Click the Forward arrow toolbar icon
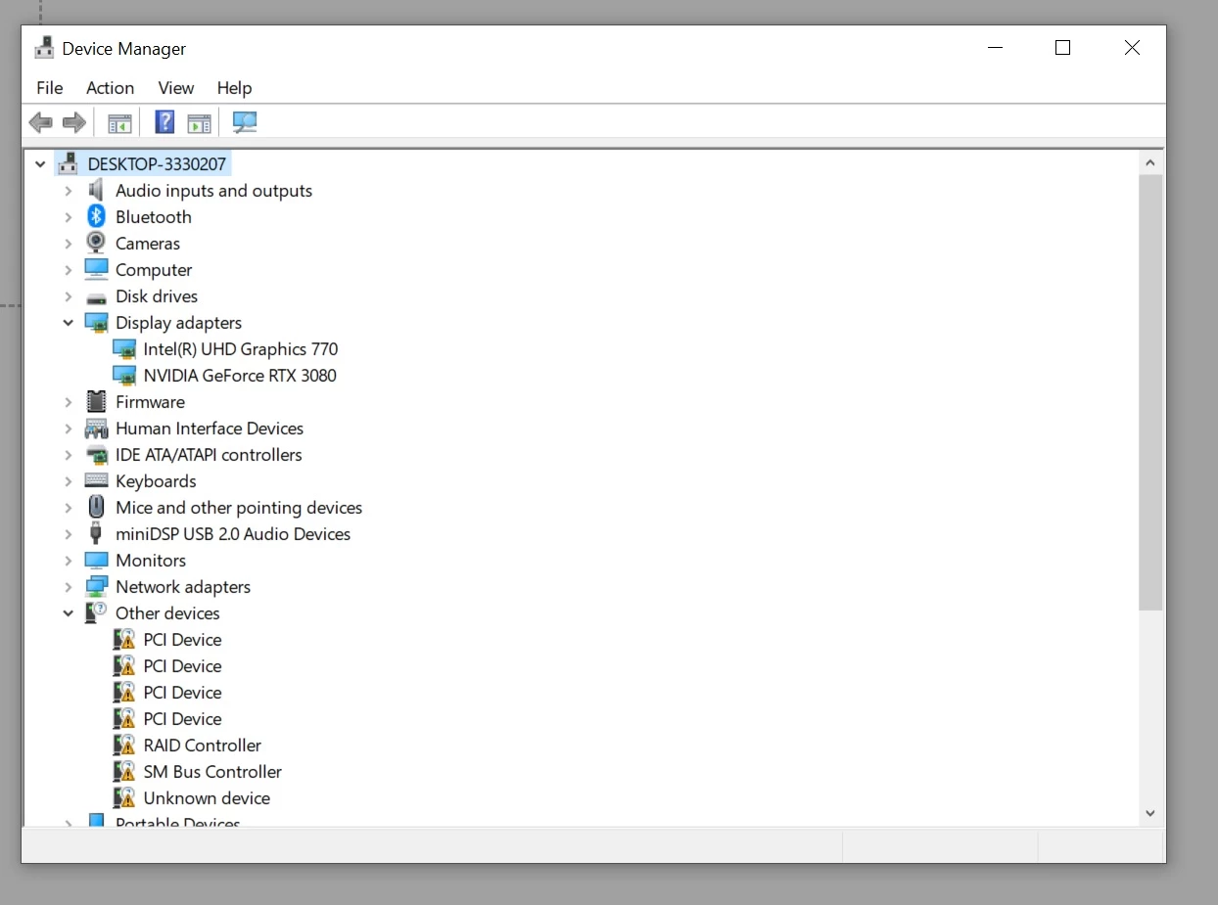 click(x=73, y=122)
